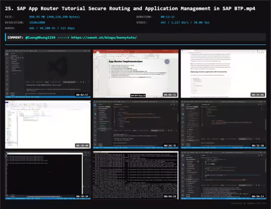The height and width of the screenshot is (209, 271).
Task: Click the sanet.st/blogs/bonnytuts URL in the comment
Action: point(104,37)
